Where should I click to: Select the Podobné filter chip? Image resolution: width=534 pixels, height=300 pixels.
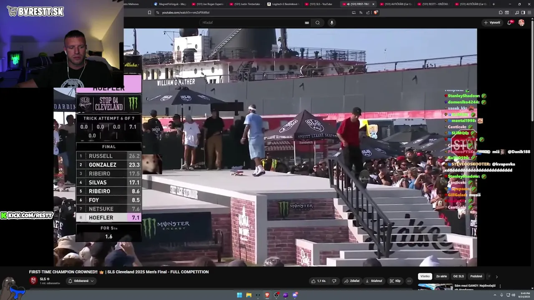(476, 276)
